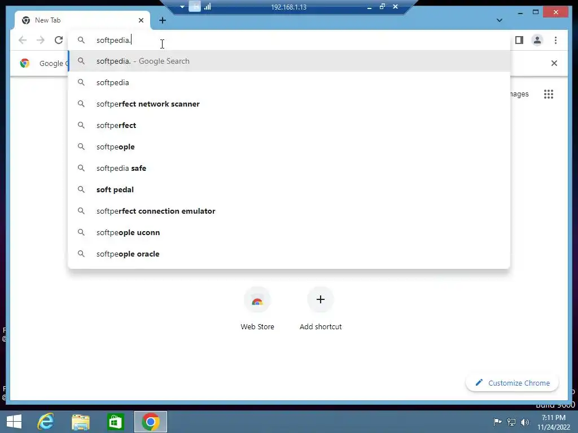This screenshot has width=578, height=433.
Task: Click the network tray icon
Action: [x=511, y=422]
